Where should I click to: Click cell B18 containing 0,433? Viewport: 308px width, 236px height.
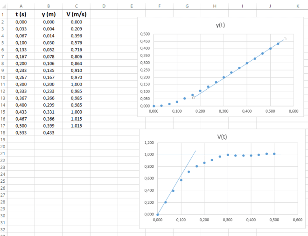(x=49, y=133)
